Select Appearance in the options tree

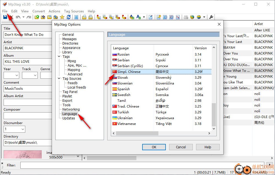click(71, 48)
